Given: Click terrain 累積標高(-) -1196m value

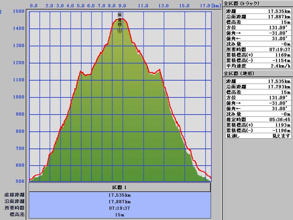Looking at the screenshot, I should 280,131.
